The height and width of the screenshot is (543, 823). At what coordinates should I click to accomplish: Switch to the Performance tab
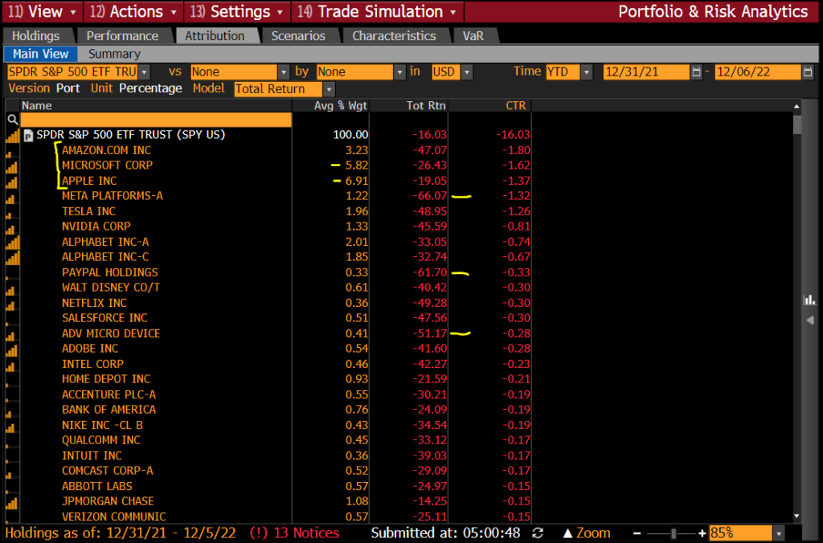click(x=122, y=35)
